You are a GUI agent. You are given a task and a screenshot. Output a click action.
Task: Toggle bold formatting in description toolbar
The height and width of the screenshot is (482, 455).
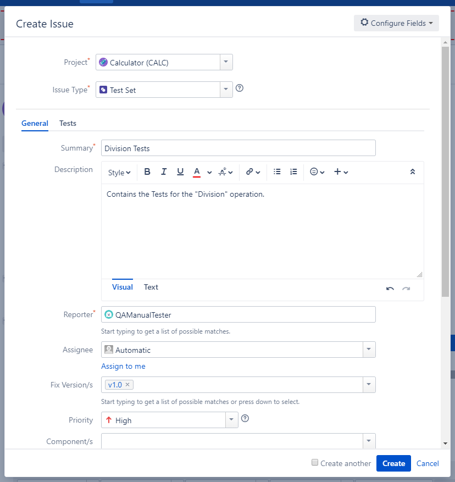point(147,171)
